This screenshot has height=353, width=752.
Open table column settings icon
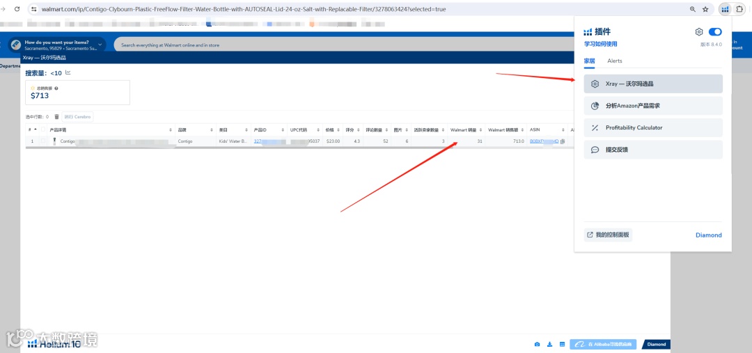coord(562,345)
